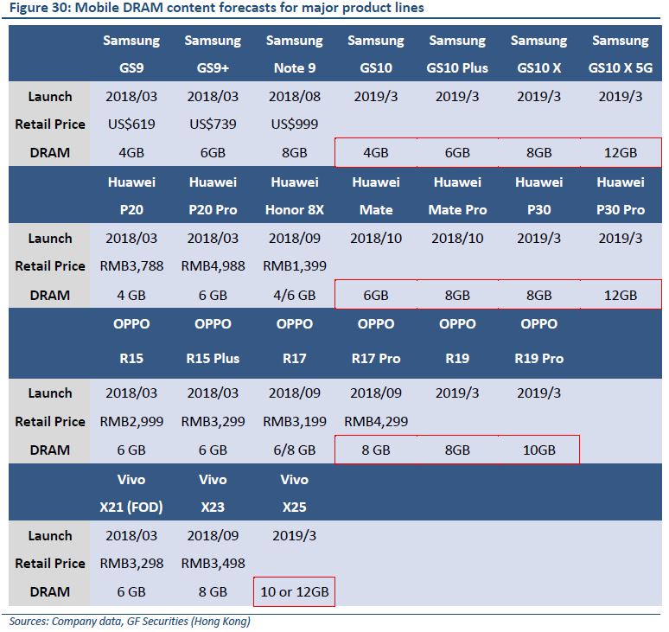Image resolution: width=669 pixels, height=632 pixels.
Task: Click the 'RMB3,788' price cell
Action: point(131,266)
